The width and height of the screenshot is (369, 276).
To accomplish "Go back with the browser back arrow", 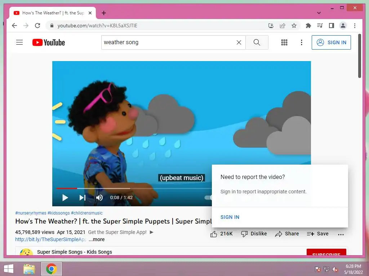I will [x=14, y=26].
